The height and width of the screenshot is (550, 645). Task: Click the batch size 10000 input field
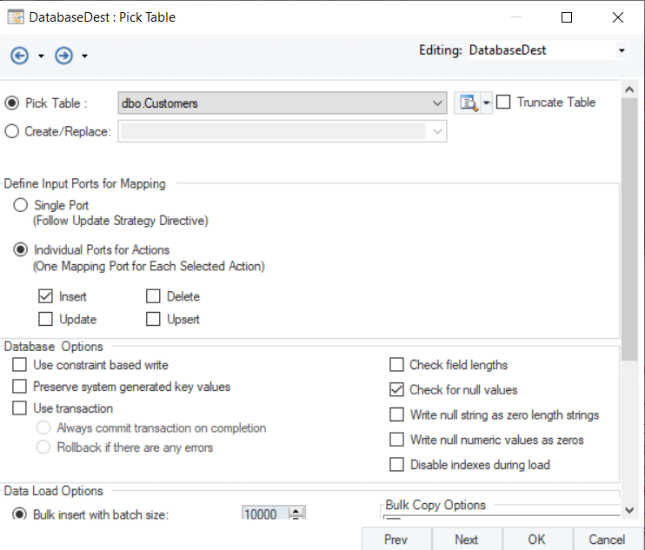[265, 513]
